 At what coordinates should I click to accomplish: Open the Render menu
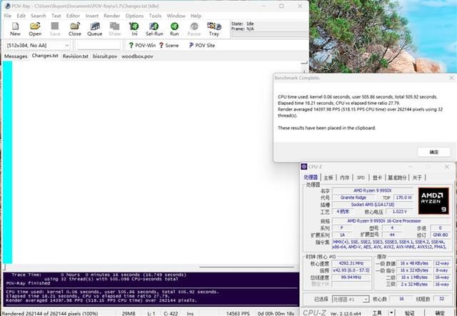coord(113,15)
